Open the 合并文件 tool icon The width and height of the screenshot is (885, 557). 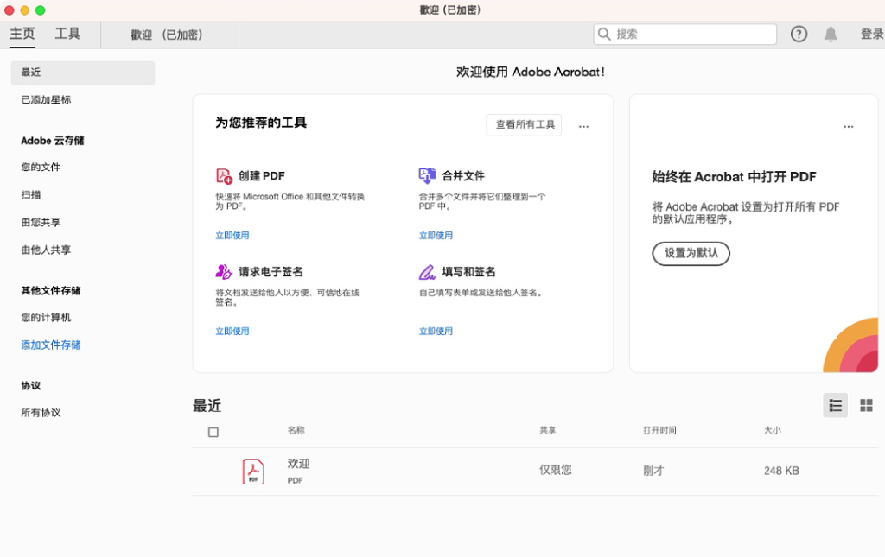(426, 174)
